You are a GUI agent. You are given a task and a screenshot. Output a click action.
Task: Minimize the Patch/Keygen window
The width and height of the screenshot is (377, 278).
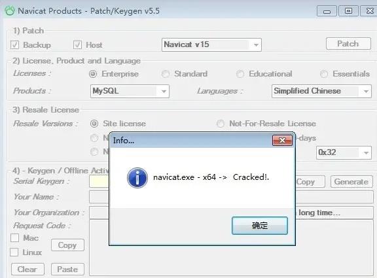(x=327, y=11)
